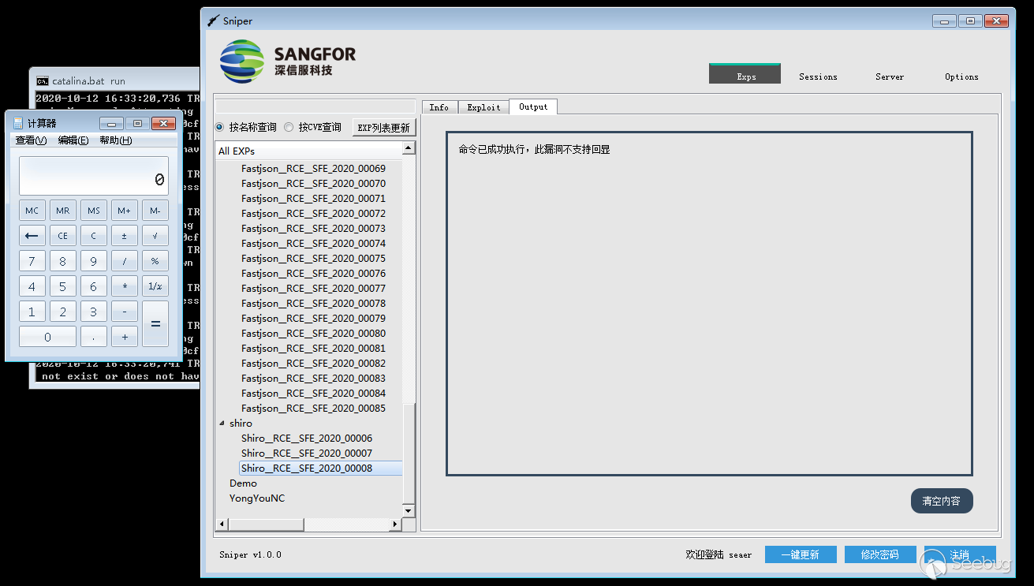Click the calculator 1/x reciprocal button
This screenshot has height=586, width=1034.
(155, 286)
